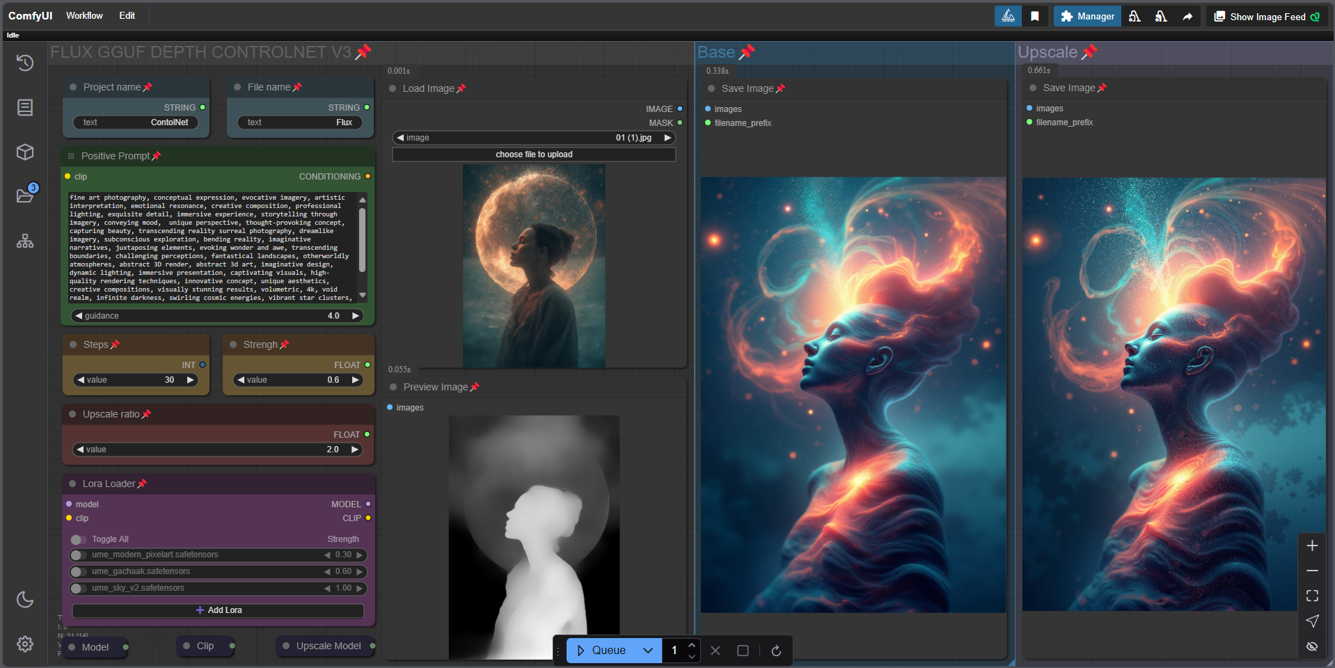Image resolution: width=1335 pixels, height=668 pixels.
Task: Open the queue history sidebar icon
Action: pyautogui.click(x=25, y=63)
